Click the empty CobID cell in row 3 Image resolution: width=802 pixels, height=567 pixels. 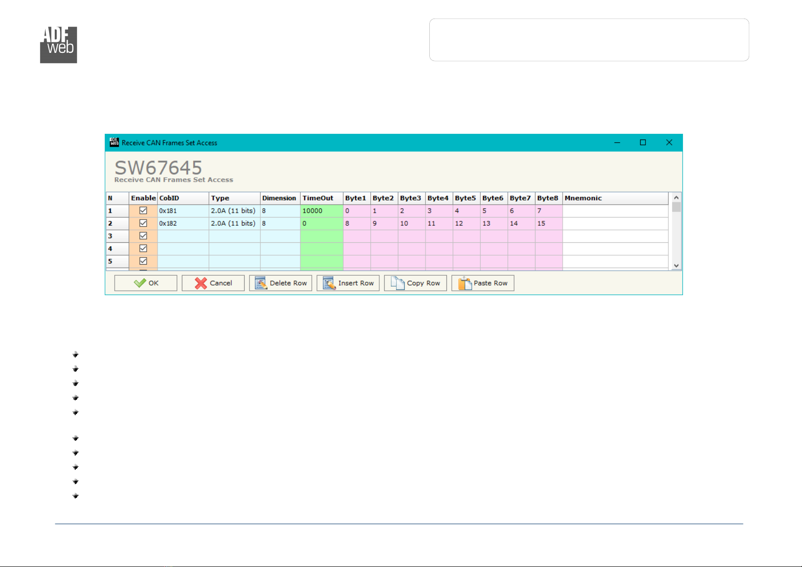point(183,236)
